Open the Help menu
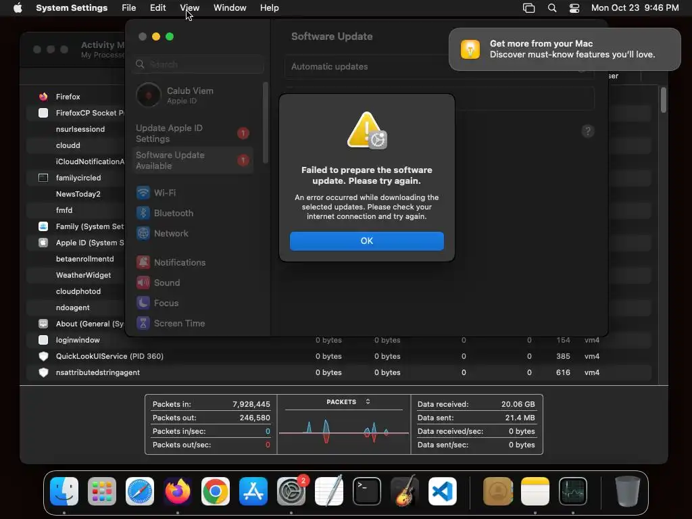Viewport: 692px width, 519px height. click(x=269, y=8)
